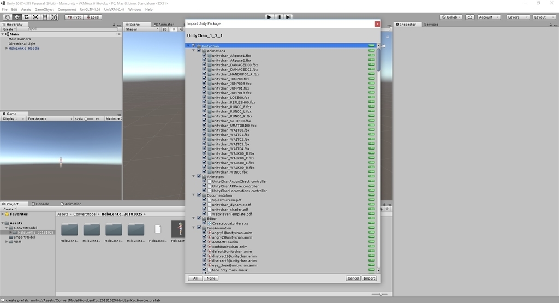Open the Collab dropdown

click(x=451, y=17)
